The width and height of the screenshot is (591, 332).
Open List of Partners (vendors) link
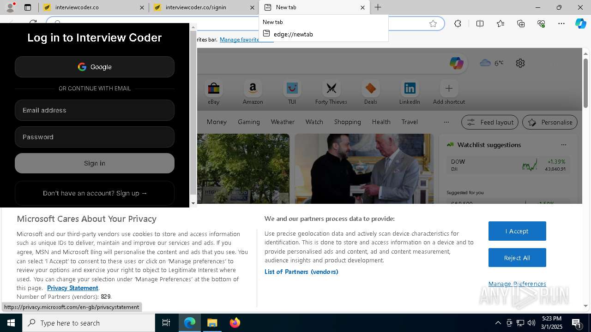(x=301, y=272)
